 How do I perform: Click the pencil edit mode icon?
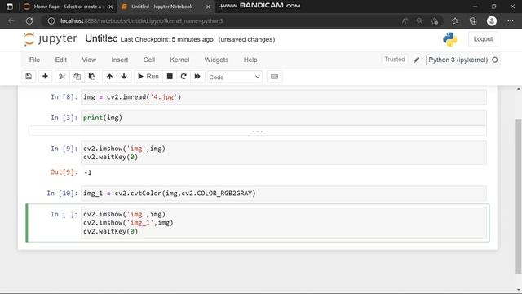pos(417,60)
